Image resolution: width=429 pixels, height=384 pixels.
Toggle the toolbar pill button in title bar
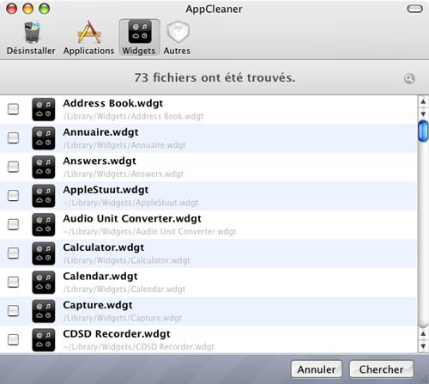coord(414,9)
